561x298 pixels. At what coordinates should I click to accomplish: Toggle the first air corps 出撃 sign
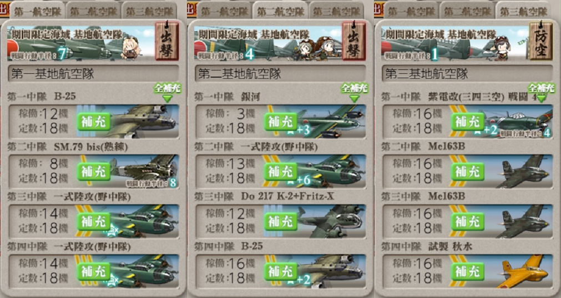click(166, 41)
